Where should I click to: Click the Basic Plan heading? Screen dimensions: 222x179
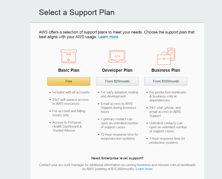coord(69,70)
